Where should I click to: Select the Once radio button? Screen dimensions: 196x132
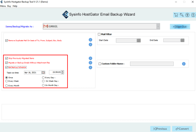point(7,78)
